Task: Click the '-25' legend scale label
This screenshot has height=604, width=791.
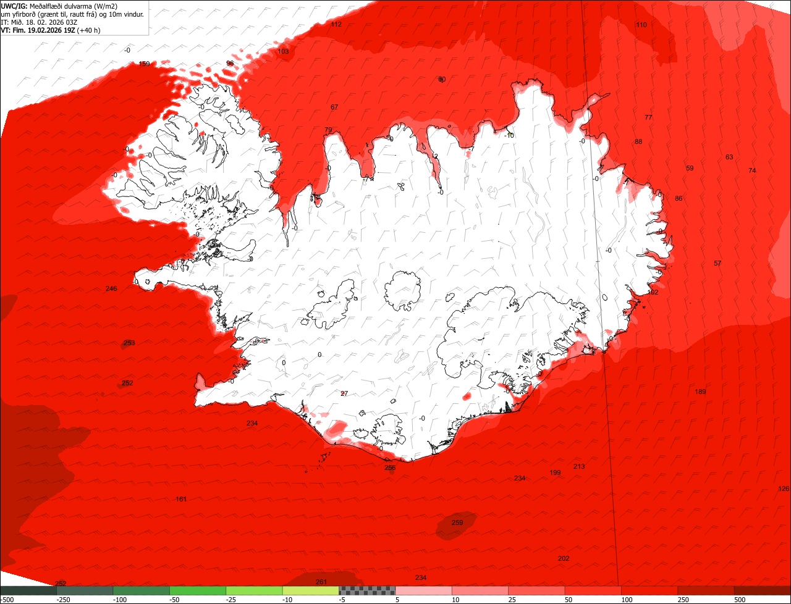Action: 232,600
